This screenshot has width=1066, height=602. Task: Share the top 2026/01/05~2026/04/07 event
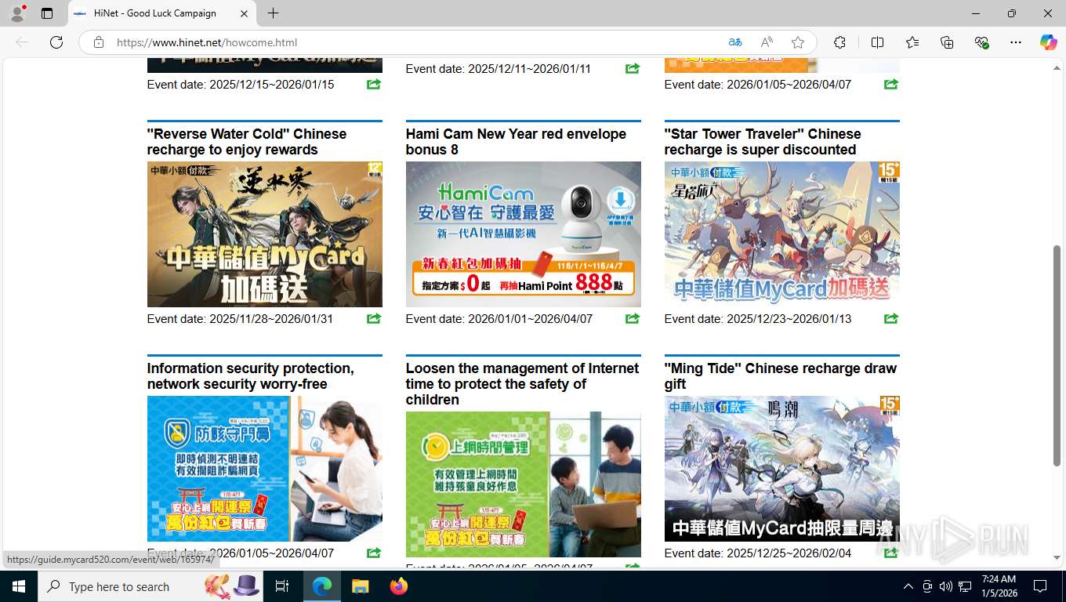pos(891,84)
